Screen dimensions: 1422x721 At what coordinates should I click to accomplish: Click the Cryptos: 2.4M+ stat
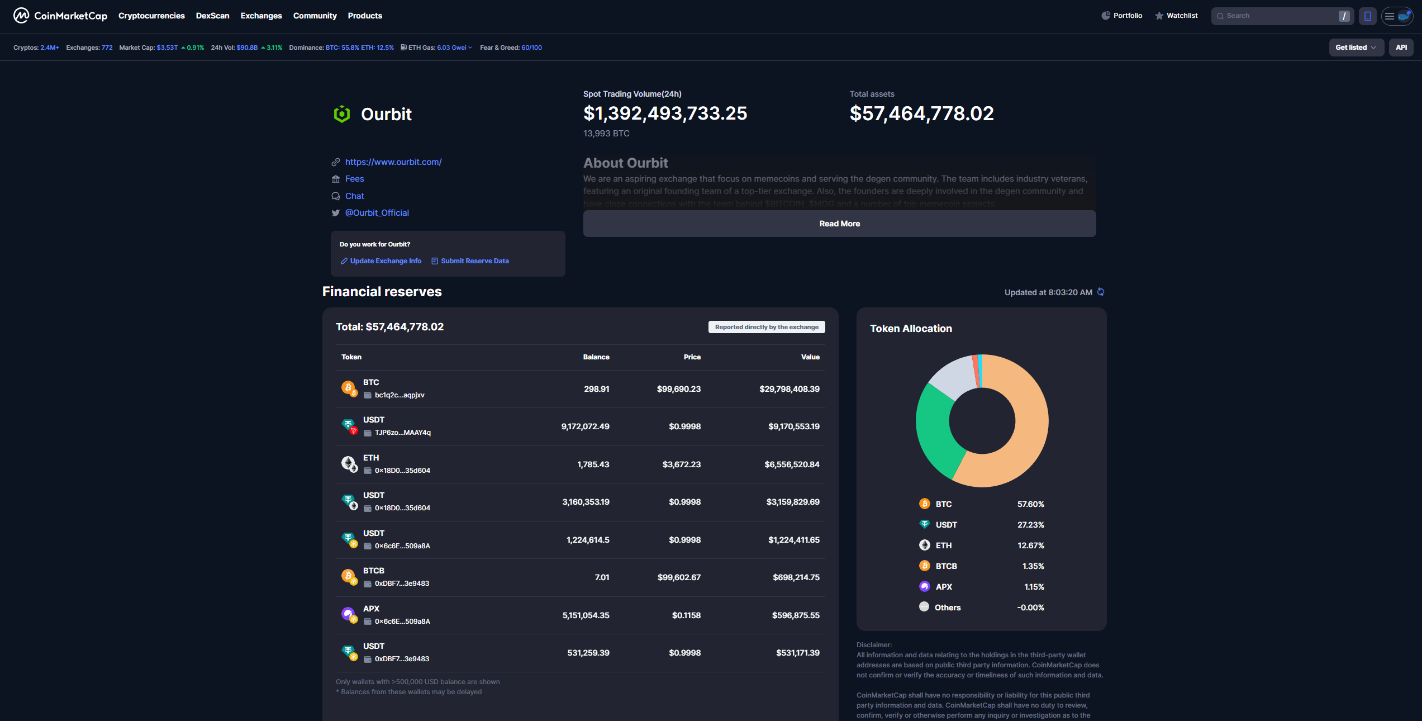36,48
